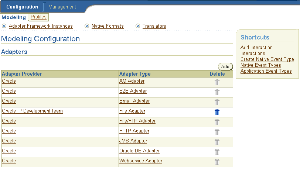Click Oracle provider link in Webservice Adapter row

pos(9,161)
